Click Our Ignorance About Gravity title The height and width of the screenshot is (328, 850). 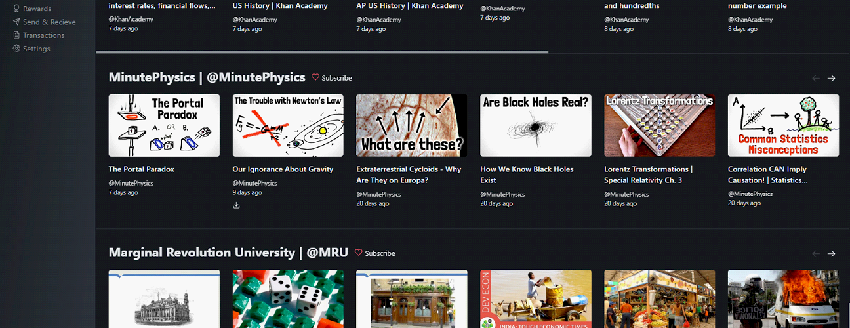click(283, 169)
